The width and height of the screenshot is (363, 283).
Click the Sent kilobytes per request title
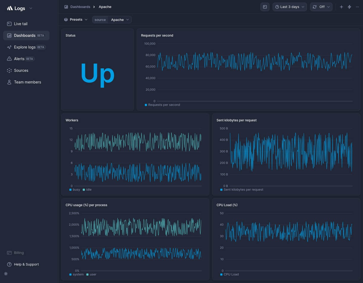point(236,120)
